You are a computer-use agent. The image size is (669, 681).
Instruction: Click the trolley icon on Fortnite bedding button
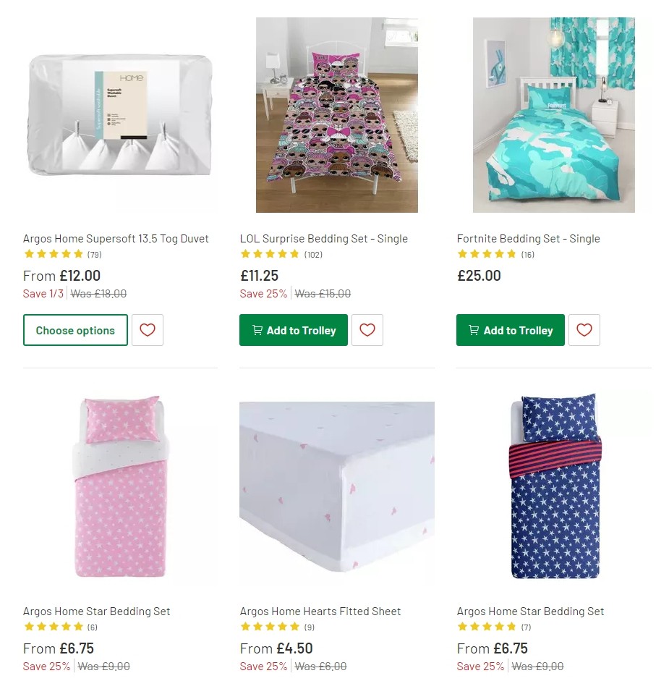click(474, 330)
